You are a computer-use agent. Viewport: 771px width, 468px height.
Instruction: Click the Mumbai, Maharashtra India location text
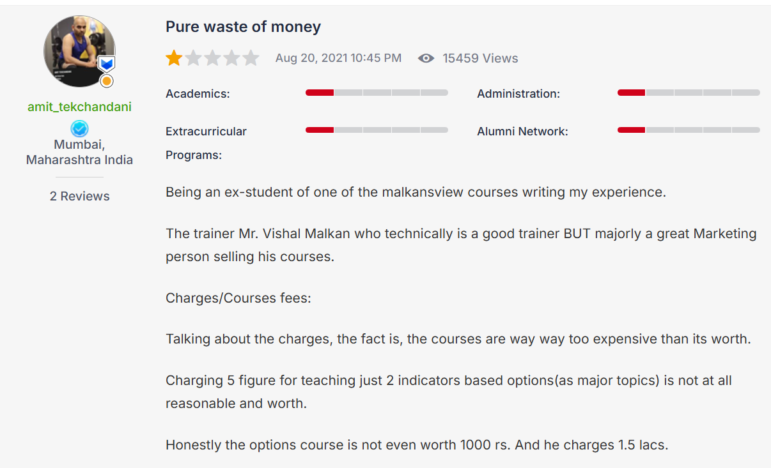[x=79, y=152]
